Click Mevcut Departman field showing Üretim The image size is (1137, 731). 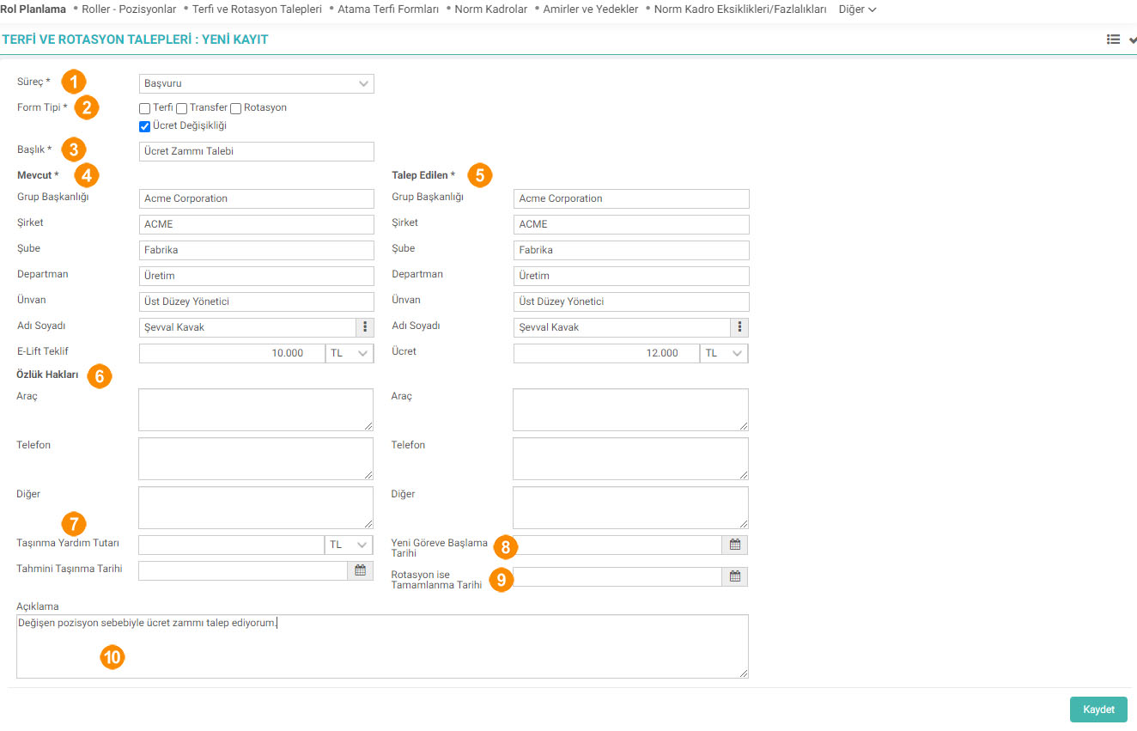pos(257,276)
